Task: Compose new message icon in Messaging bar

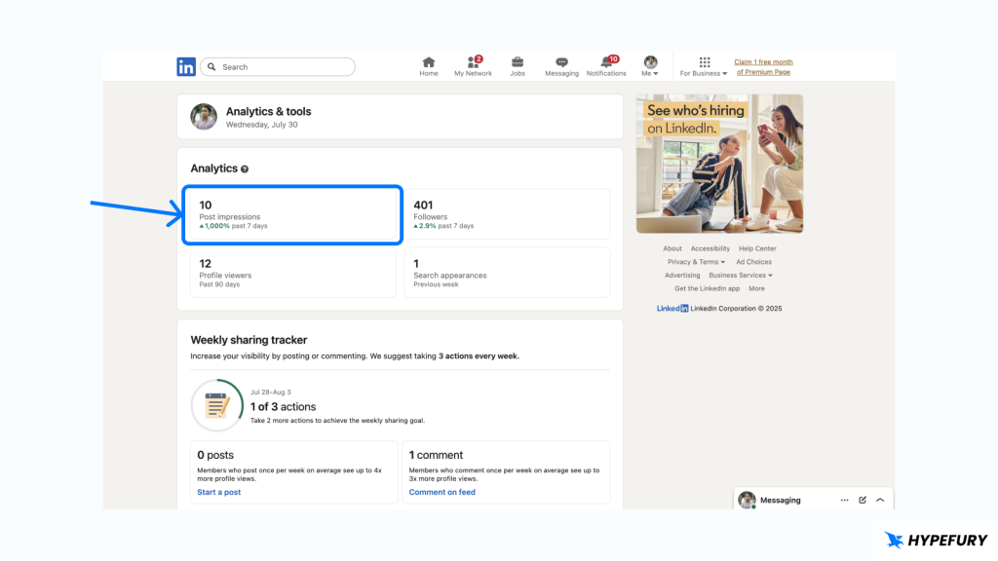Action: (863, 500)
